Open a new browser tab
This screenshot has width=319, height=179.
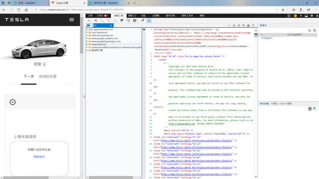coord(128,3)
